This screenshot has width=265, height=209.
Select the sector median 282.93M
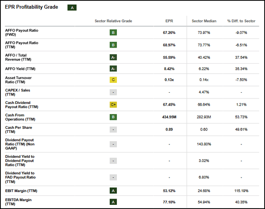(x=204, y=117)
